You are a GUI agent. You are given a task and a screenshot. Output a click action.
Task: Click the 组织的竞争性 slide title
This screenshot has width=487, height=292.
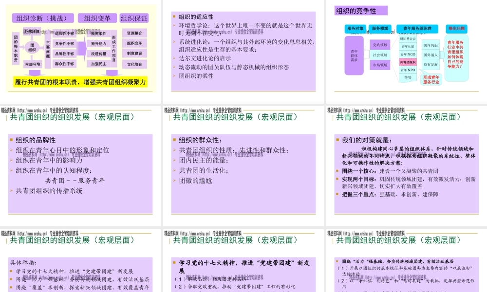(x=360, y=11)
